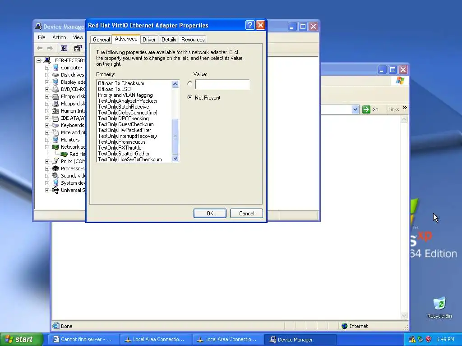This screenshot has width=462, height=346.
Task: Click the Forward arrow in Device Manager toolbar
Action: pos(50,48)
